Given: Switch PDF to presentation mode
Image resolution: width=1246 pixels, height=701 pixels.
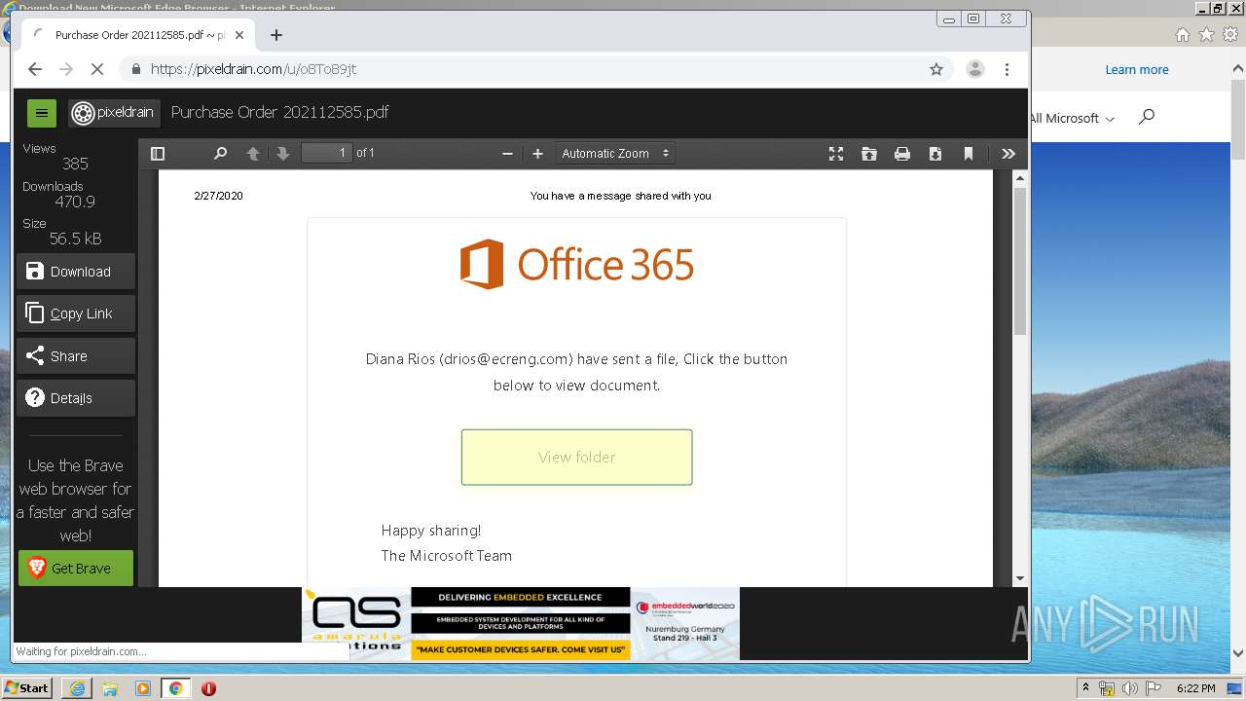Looking at the screenshot, I should (835, 154).
